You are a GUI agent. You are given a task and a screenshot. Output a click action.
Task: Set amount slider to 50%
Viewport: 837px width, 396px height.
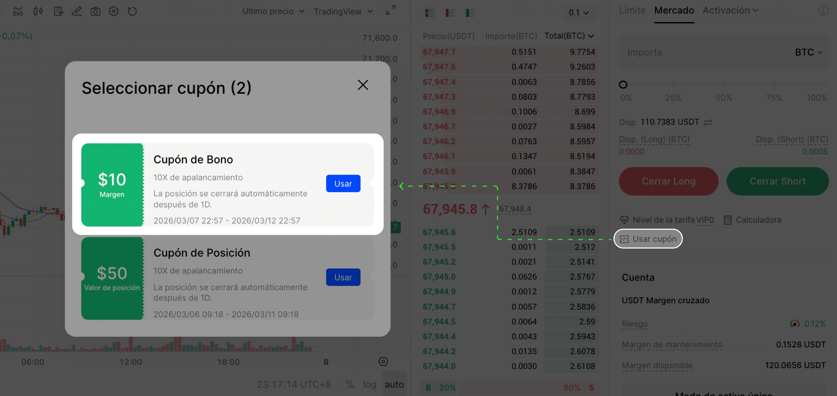(x=724, y=85)
